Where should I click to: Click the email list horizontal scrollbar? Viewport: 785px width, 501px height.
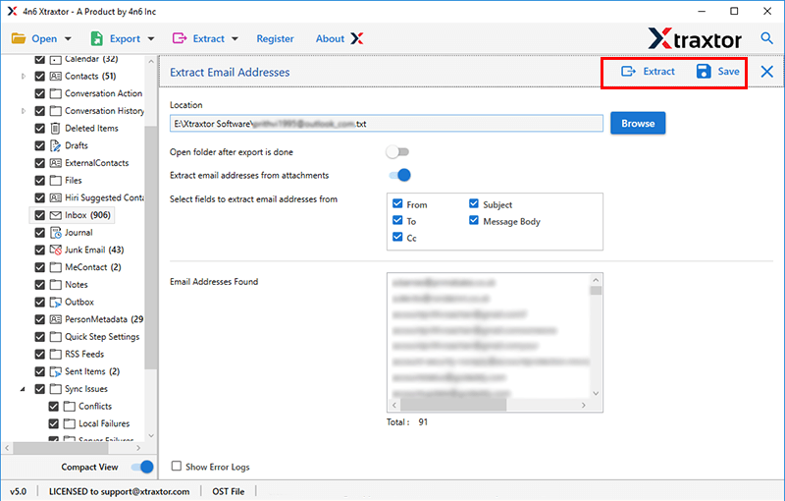coord(453,405)
